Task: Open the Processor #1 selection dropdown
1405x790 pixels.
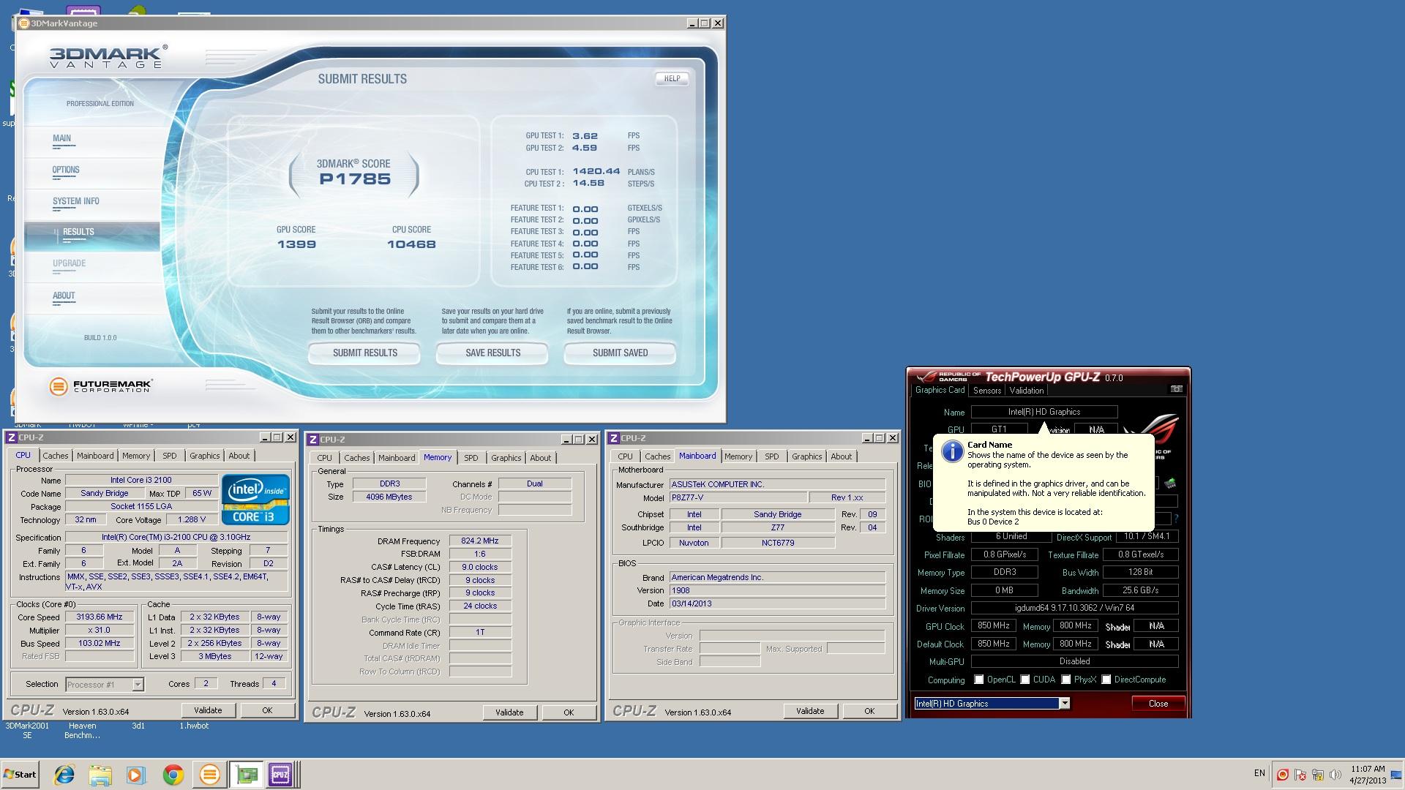Action: pyautogui.click(x=137, y=685)
